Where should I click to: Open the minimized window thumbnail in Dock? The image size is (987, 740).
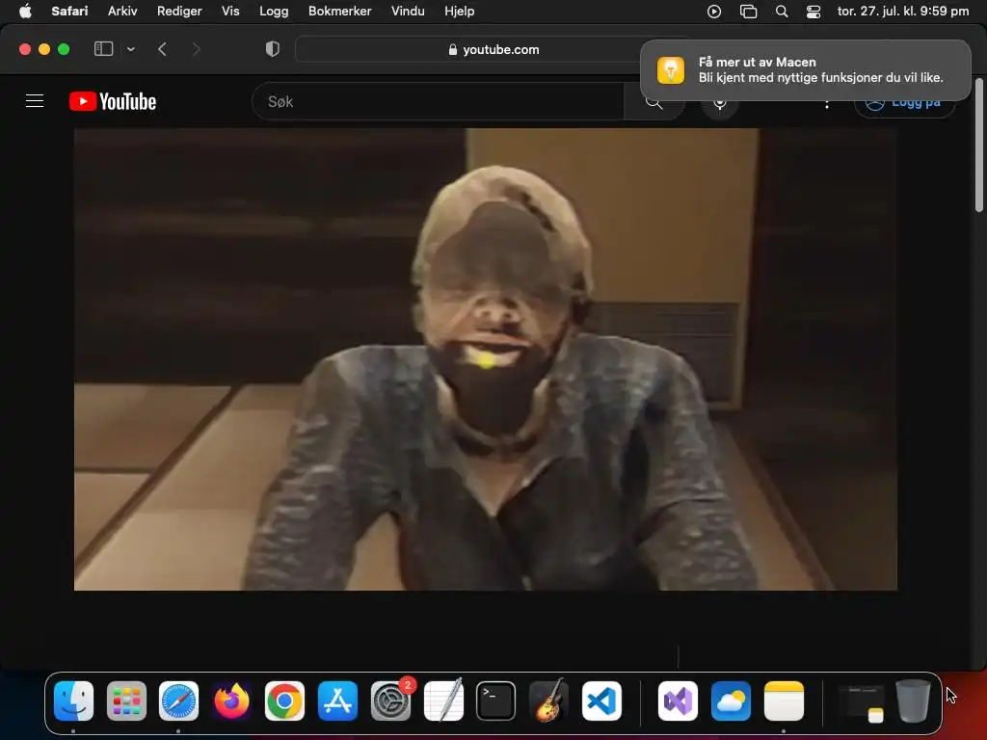point(861,701)
